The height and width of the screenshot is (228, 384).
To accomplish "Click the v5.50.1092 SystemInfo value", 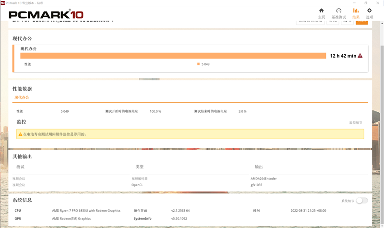I will coord(179,219).
